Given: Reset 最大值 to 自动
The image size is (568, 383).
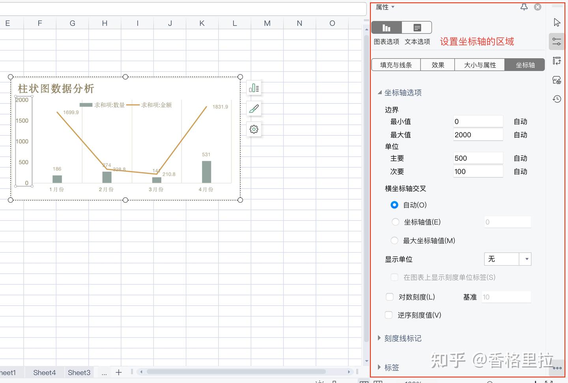Looking at the screenshot, I should (521, 135).
